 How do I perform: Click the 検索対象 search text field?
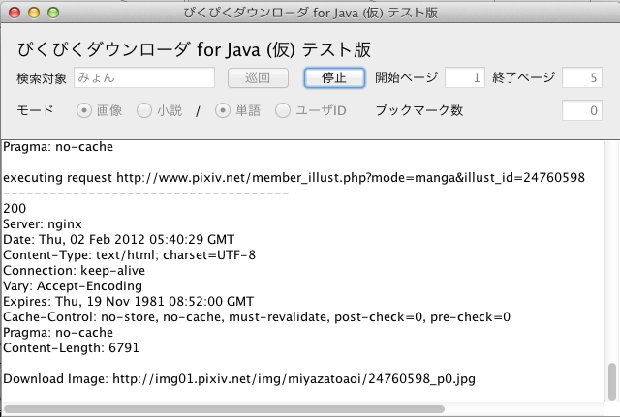(x=144, y=77)
